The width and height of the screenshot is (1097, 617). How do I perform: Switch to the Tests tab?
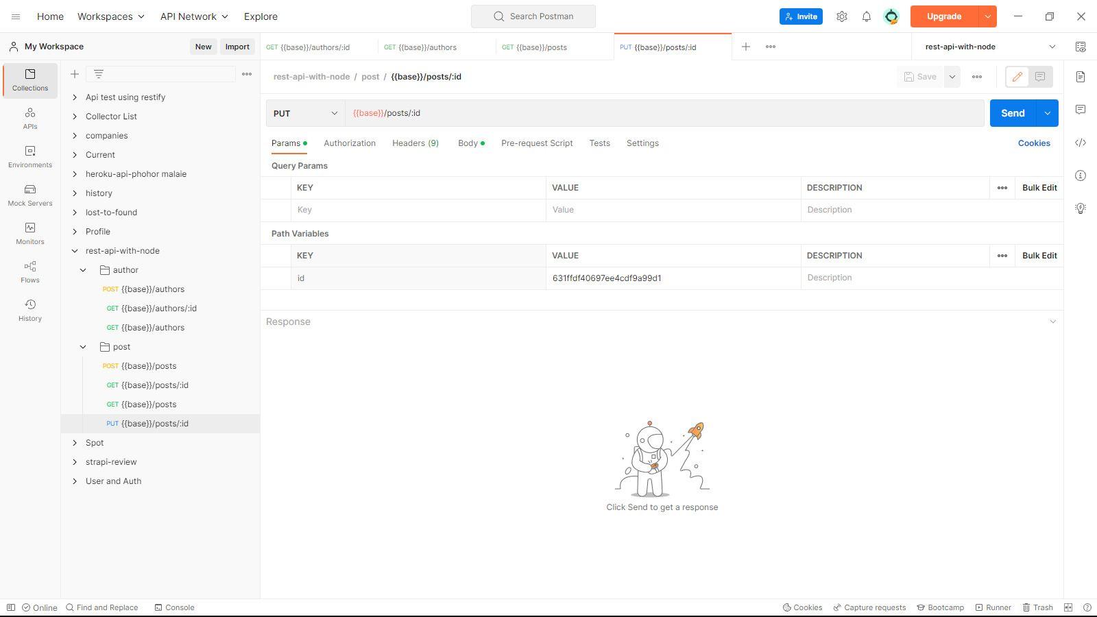click(x=599, y=143)
